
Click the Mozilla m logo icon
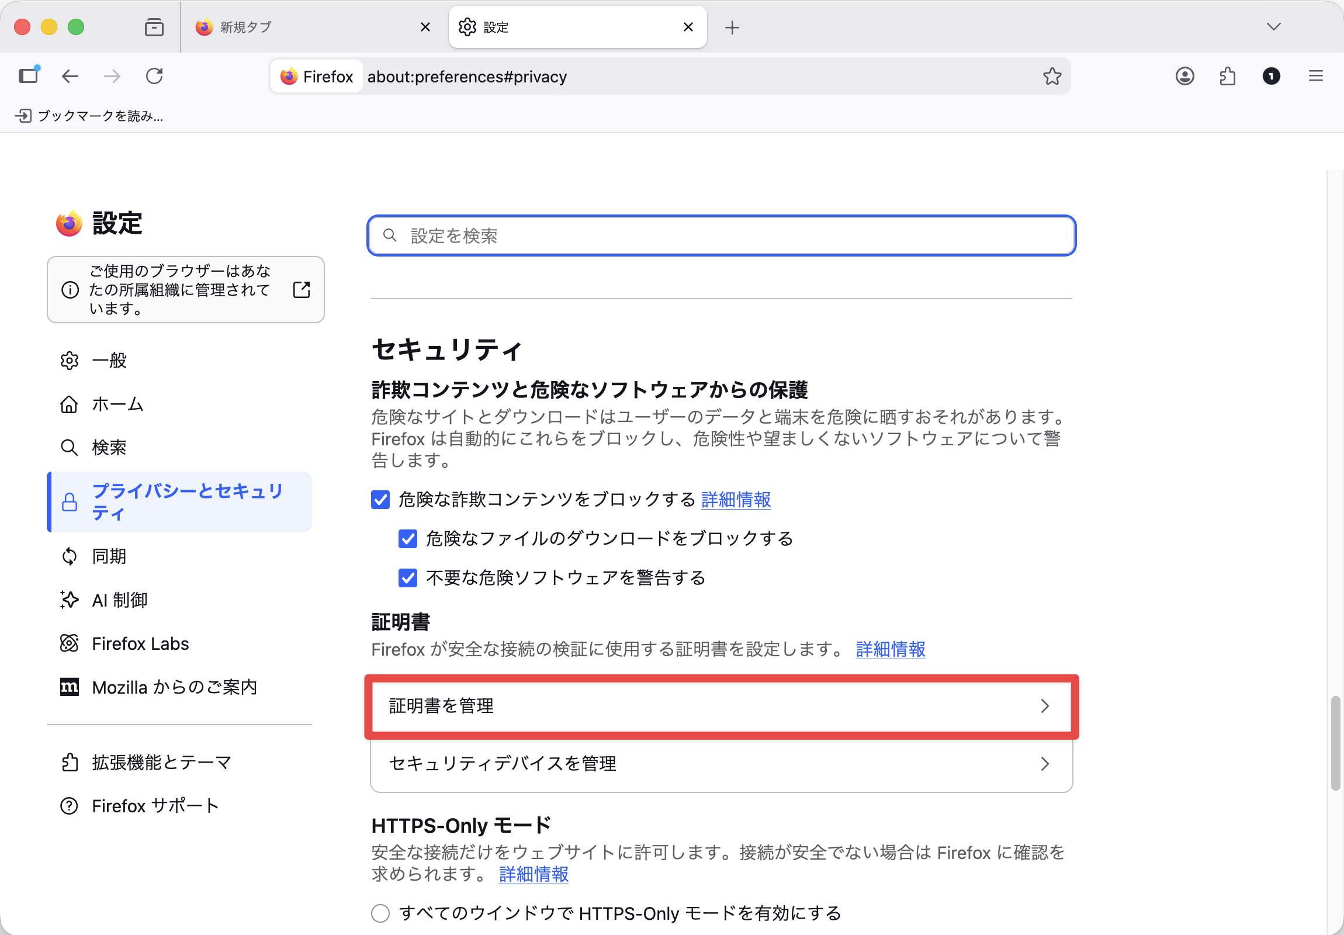click(x=69, y=687)
